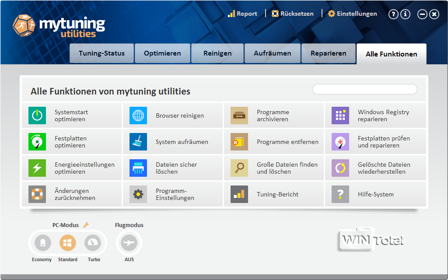Image resolution: width=448 pixels, height=280 pixels.
Task: Click the Tuning-Bericht bar chart tile icon
Action: [239, 194]
